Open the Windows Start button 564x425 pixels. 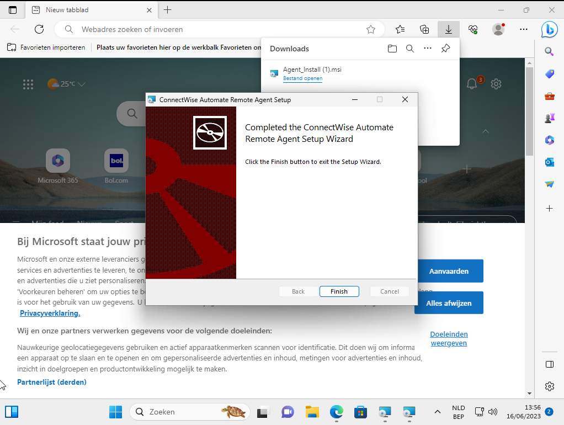point(116,412)
